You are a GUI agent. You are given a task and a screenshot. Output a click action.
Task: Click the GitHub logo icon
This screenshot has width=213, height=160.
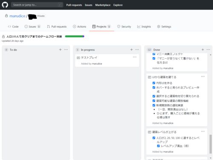click(x=5, y=5)
